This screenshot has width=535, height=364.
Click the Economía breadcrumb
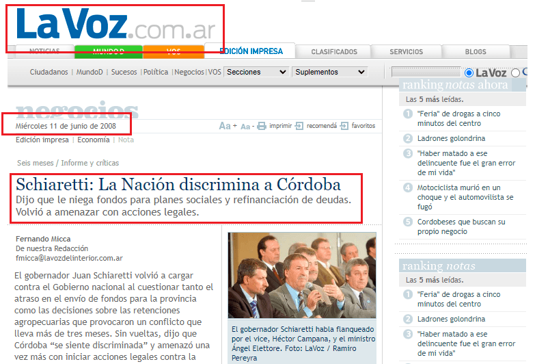[93, 140]
